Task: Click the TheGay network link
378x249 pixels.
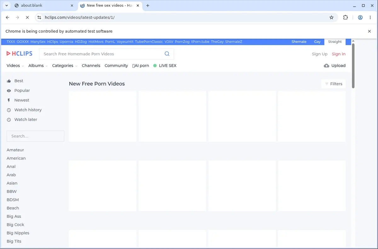Action: [217, 42]
